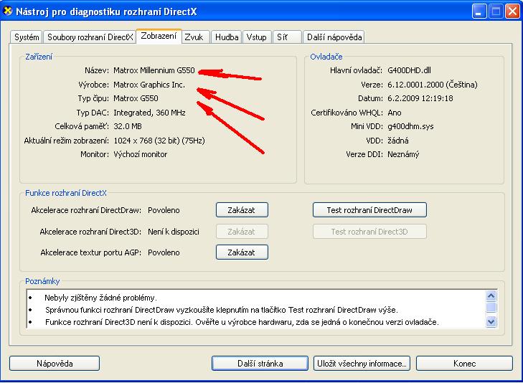
Task: Click Konec to exit
Action: click(x=464, y=364)
